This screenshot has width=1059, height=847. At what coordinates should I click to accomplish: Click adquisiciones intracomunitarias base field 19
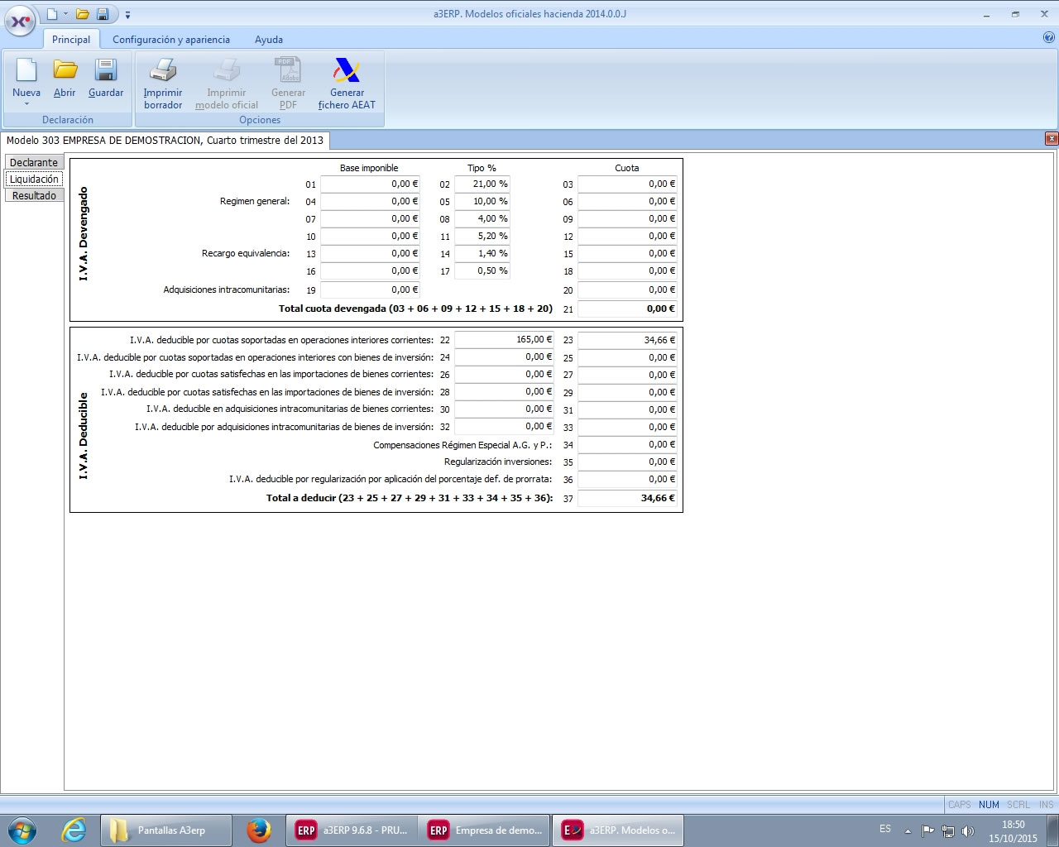pyautogui.click(x=370, y=290)
